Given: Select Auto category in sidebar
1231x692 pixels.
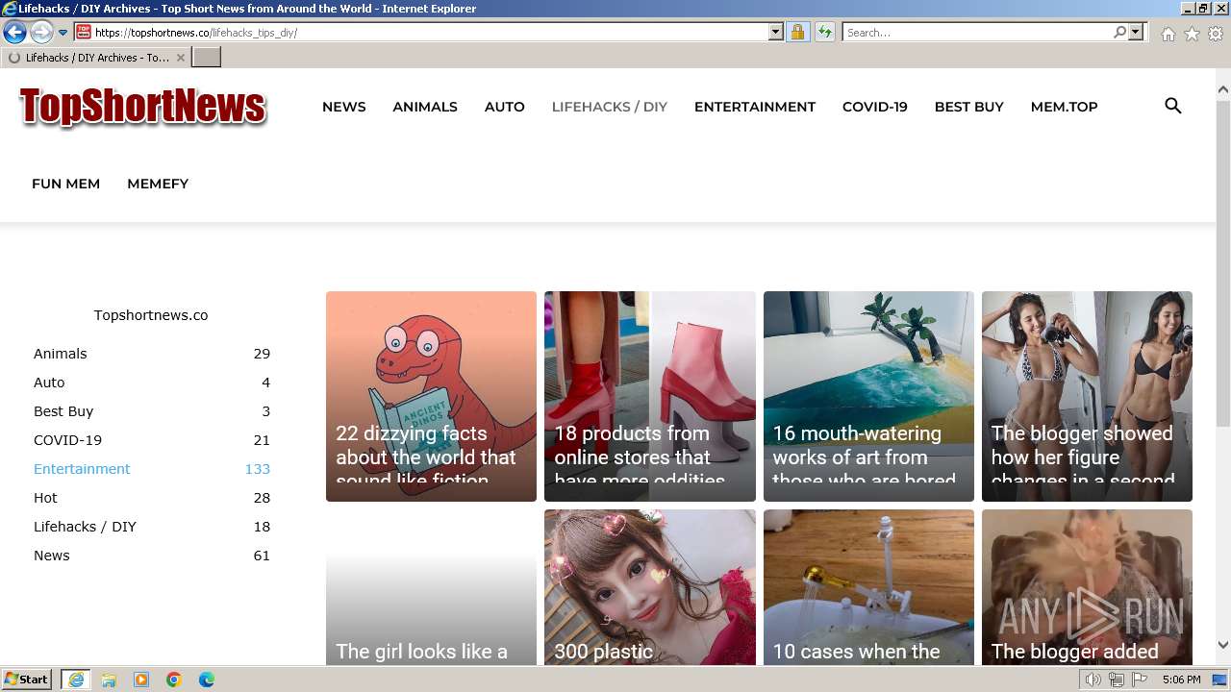Looking at the screenshot, I should [152, 383].
